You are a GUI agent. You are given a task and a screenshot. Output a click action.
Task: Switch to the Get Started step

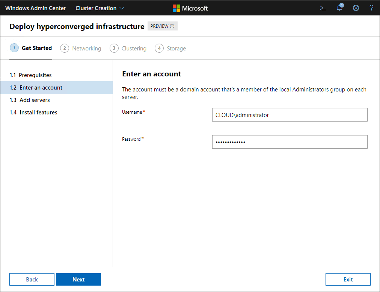coord(36,48)
